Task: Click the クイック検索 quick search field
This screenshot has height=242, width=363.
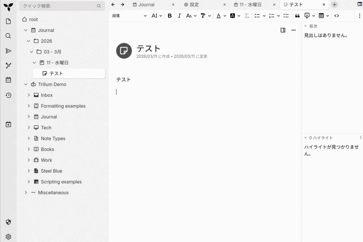Action: (58, 6)
